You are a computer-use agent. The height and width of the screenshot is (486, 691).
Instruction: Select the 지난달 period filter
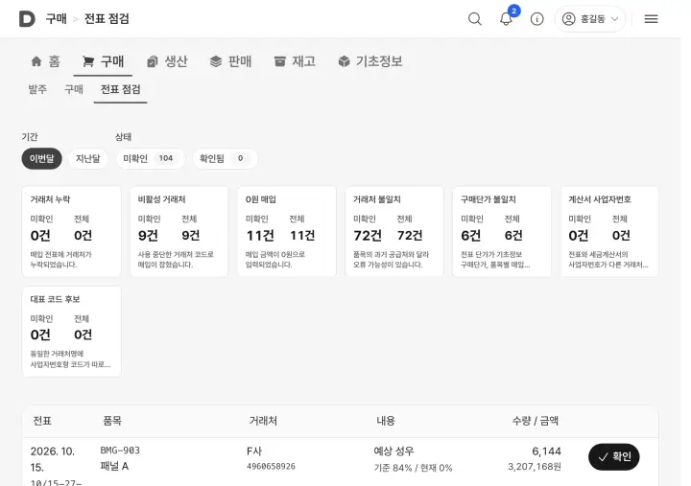pyautogui.click(x=87, y=158)
